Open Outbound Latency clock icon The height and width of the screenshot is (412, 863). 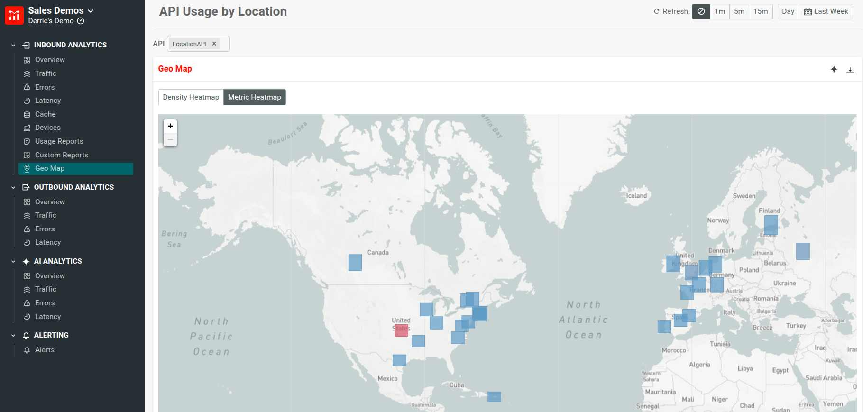[x=27, y=243]
